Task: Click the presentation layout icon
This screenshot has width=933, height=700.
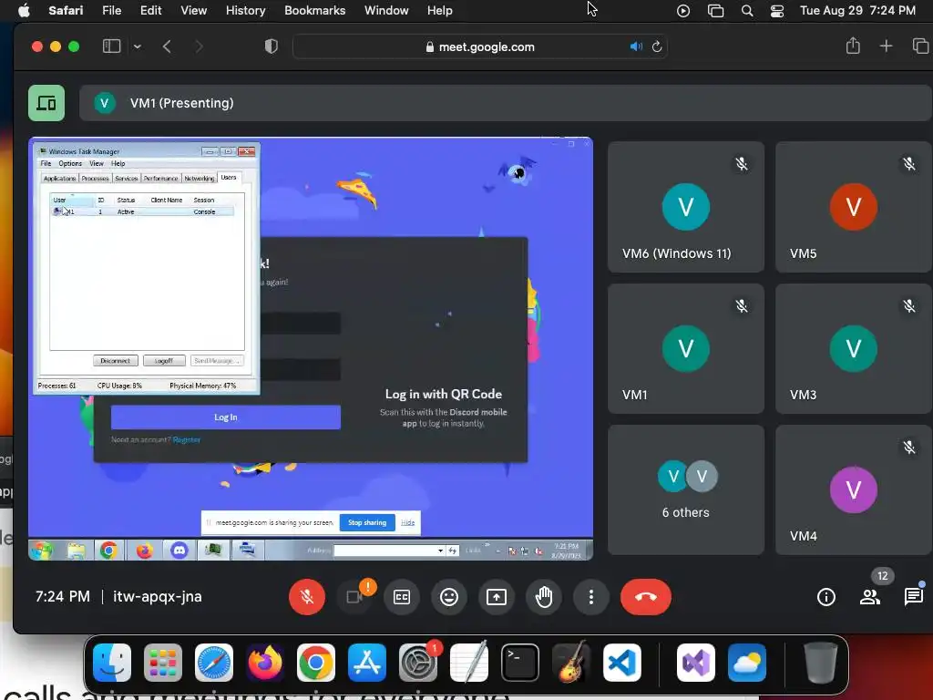Action: click(x=46, y=103)
